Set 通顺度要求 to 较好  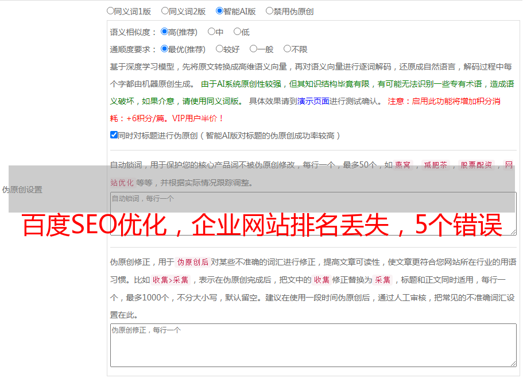(x=219, y=49)
